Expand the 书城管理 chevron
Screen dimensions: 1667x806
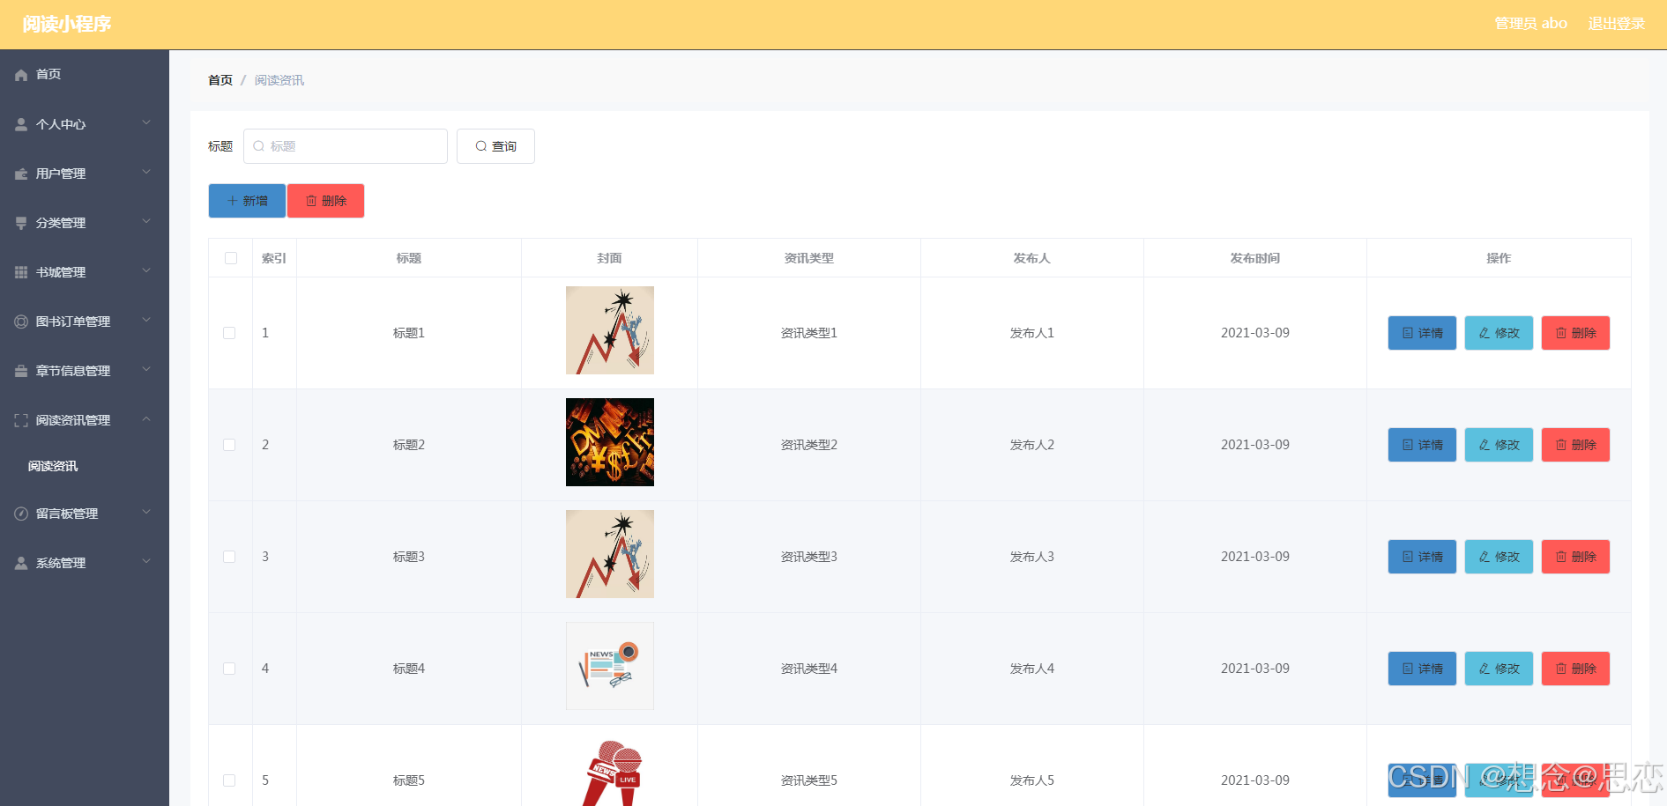(146, 271)
